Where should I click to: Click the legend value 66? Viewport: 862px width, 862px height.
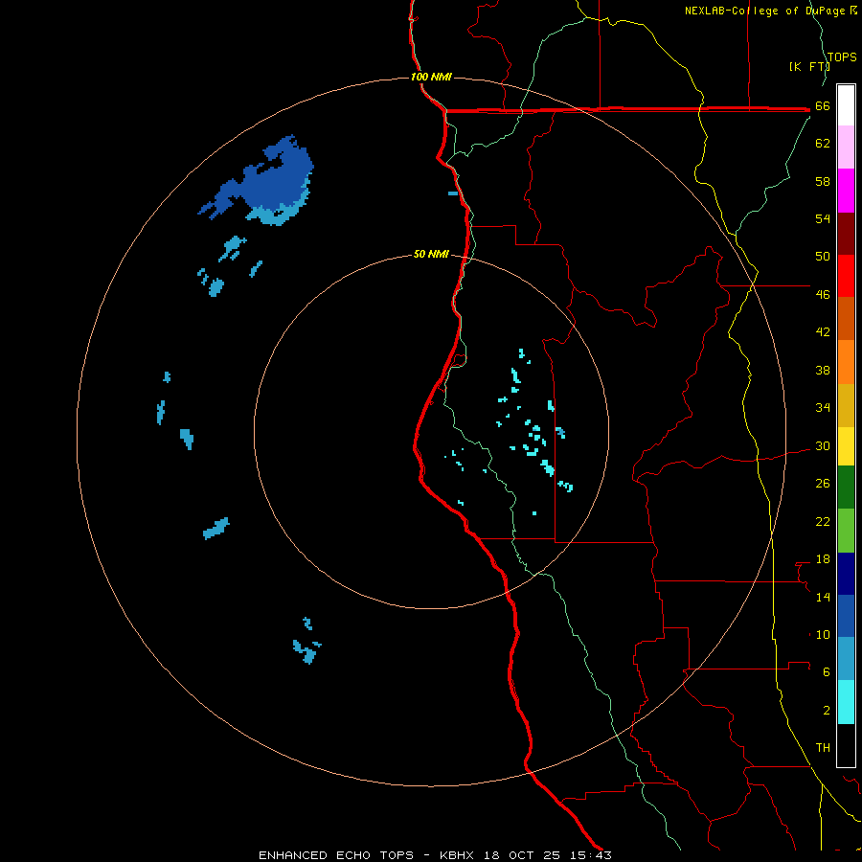(823, 106)
